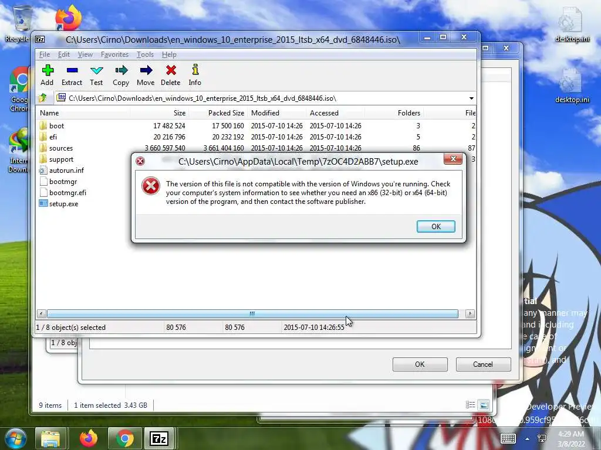
Task: Sort by the Accessed column header
Action: point(335,113)
